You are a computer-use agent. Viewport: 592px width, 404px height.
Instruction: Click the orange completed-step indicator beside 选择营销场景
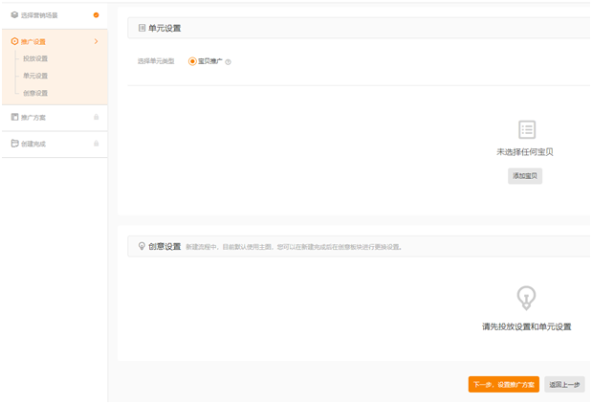point(96,15)
